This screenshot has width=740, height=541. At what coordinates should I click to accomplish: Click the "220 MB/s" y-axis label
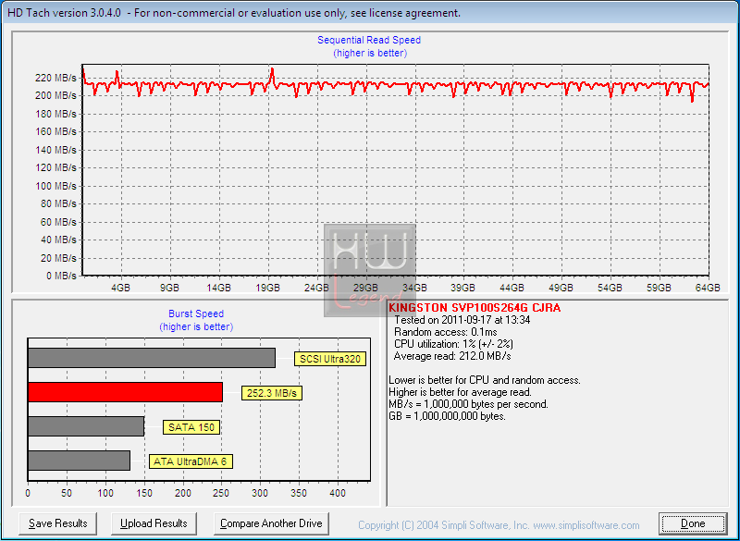(x=55, y=78)
